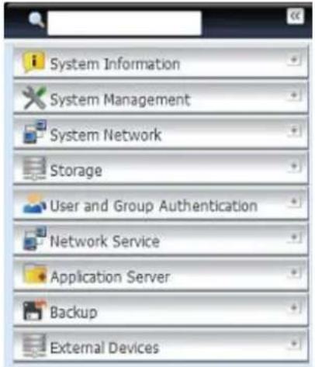Viewport: 315px width, 367px height.
Task: Open the System Network menu label
Action: click(106, 135)
